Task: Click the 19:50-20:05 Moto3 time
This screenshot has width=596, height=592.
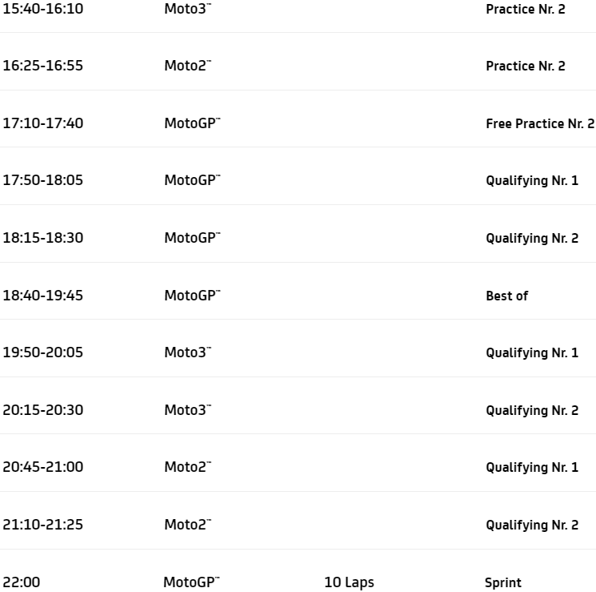Action: pyautogui.click(x=42, y=352)
